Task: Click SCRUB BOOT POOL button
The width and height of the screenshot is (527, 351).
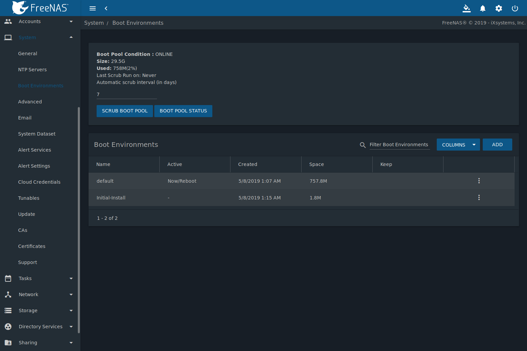Action: (x=125, y=111)
